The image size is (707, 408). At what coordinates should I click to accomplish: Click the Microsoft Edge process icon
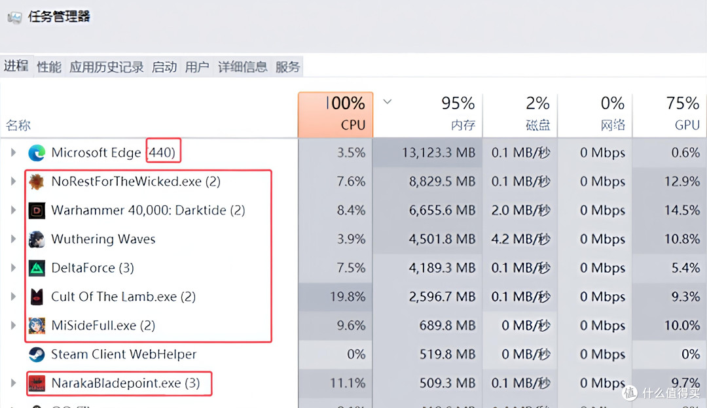coord(37,153)
